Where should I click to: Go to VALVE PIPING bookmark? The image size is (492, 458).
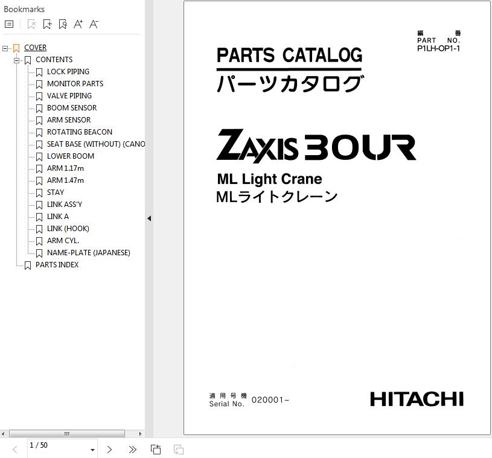click(x=69, y=96)
